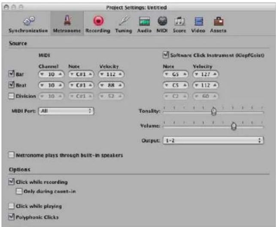Screen dimensions: 276x227
Task: Click the Tonality slider handle
Action: click(214, 111)
